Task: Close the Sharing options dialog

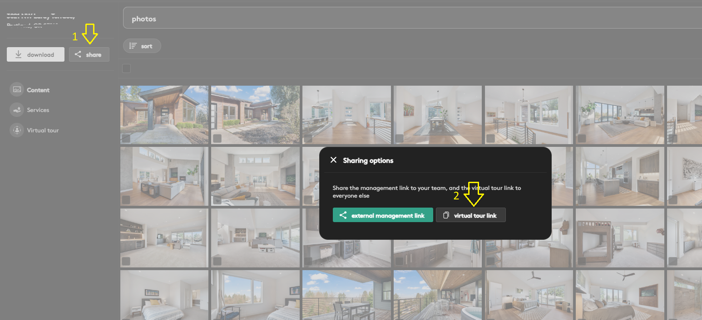Action: [334, 160]
